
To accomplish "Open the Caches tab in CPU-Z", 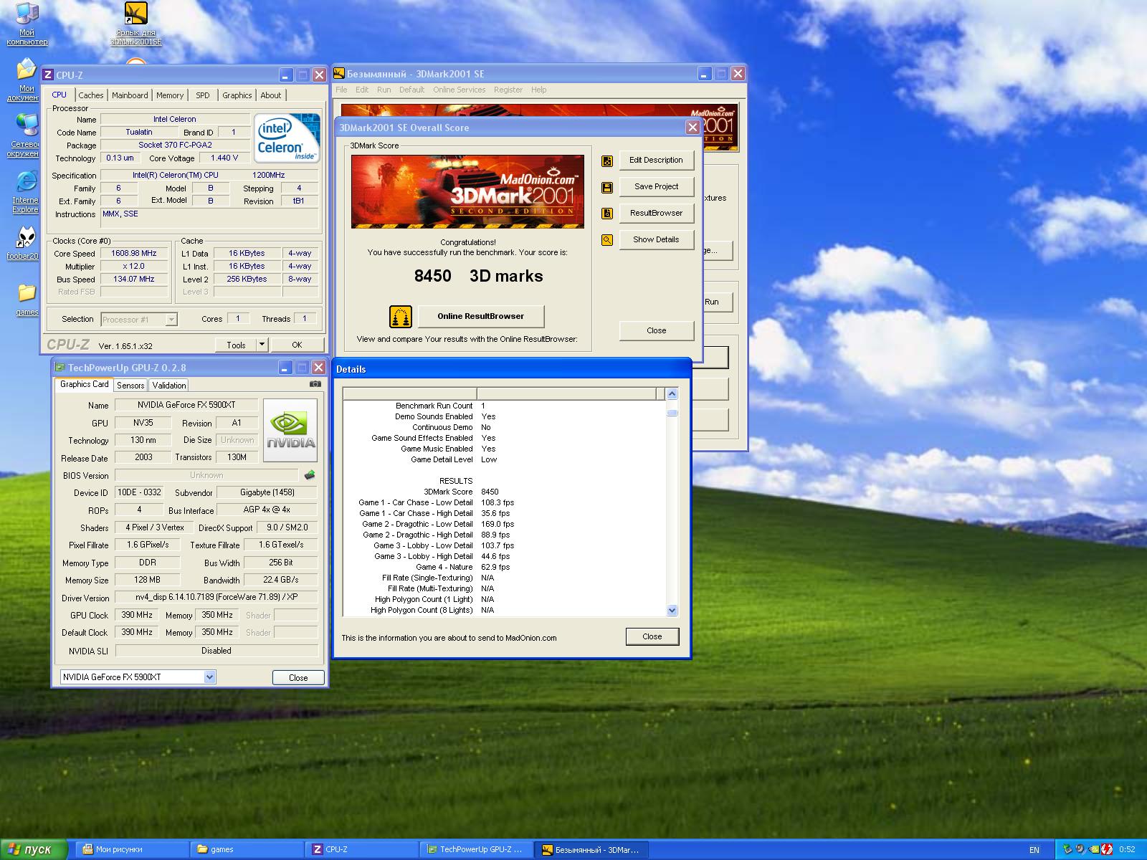I will point(91,95).
